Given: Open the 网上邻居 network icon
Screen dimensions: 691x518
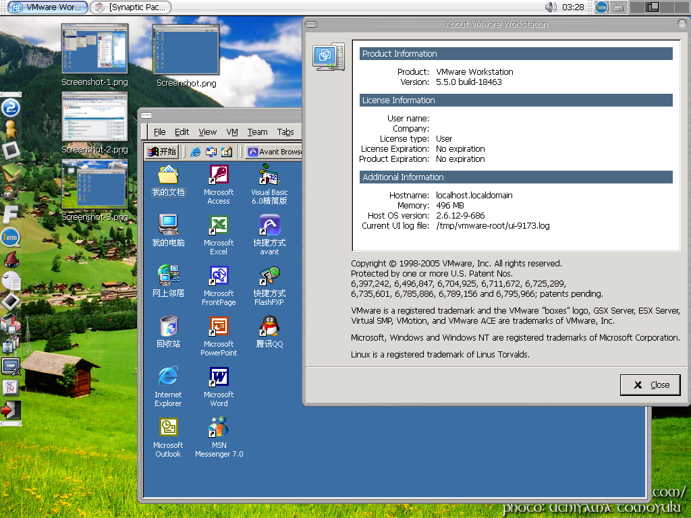Looking at the screenshot, I should point(168,281).
